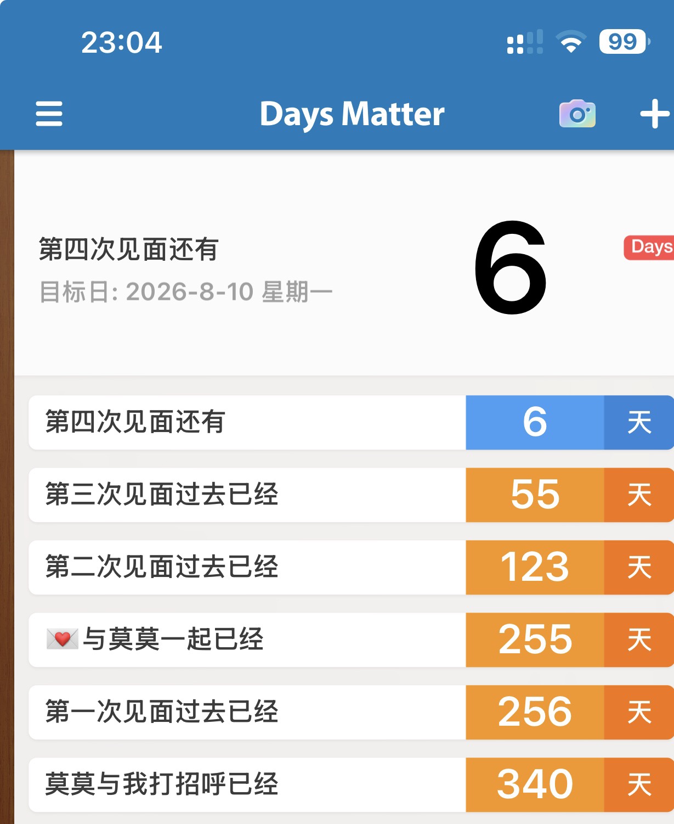Open the 第二次见面过去已经 event

click(x=351, y=567)
